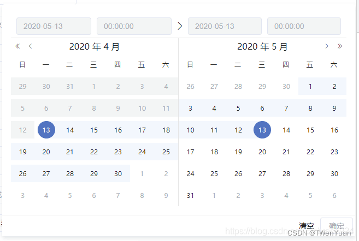Select May 12 in the right calendar
The width and height of the screenshot is (359, 241).
coord(238,130)
